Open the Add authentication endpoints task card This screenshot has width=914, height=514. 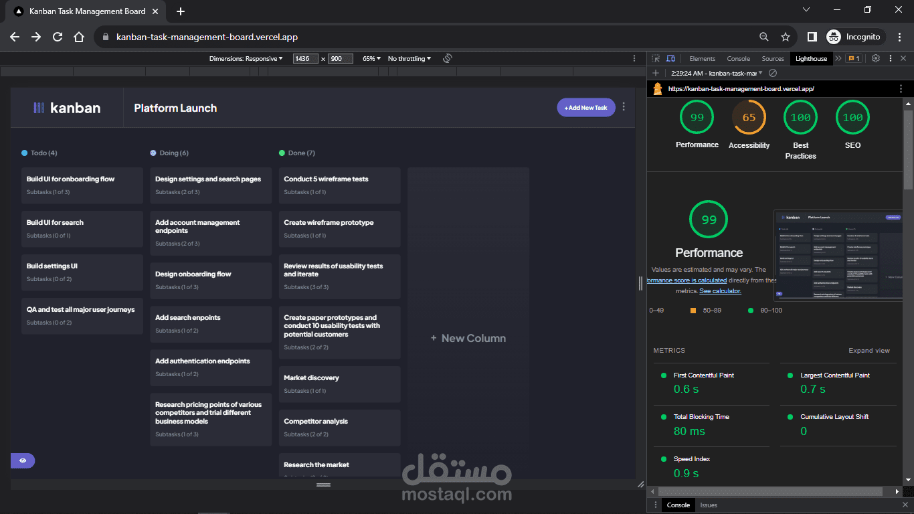[x=211, y=367]
